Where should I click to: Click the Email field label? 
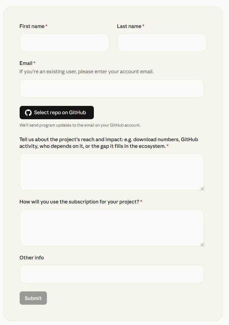point(26,63)
